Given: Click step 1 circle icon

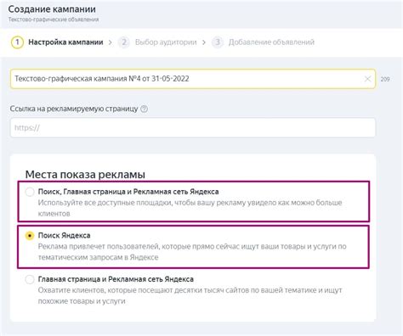Looking at the screenshot, I should pos(17,42).
